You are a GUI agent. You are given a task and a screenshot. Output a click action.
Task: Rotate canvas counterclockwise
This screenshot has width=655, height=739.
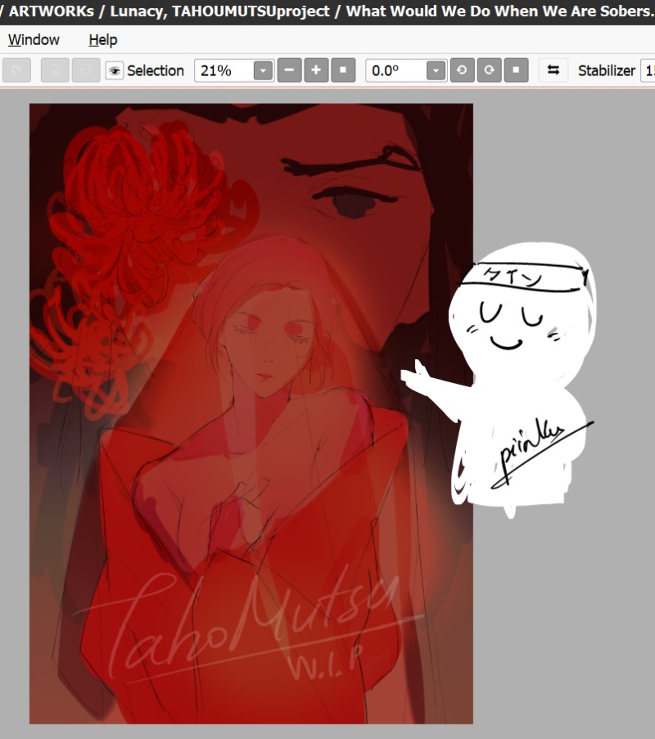click(x=462, y=70)
